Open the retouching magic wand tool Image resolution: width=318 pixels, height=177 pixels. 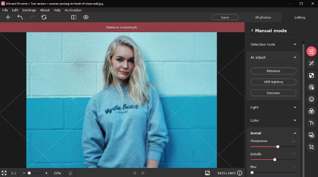[311, 64]
